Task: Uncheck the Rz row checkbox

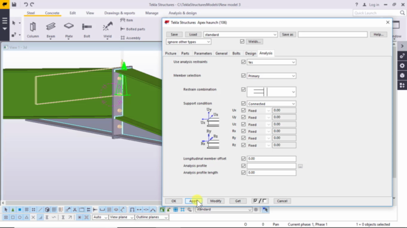Action: pyautogui.click(x=243, y=145)
